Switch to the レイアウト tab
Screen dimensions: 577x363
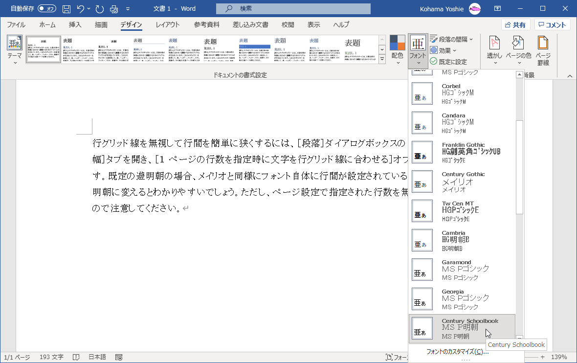(167, 24)
